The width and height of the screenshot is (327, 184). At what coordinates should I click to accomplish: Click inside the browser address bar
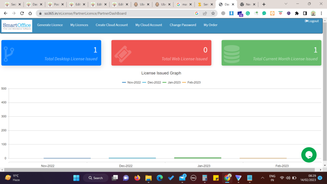click(96, 14)
